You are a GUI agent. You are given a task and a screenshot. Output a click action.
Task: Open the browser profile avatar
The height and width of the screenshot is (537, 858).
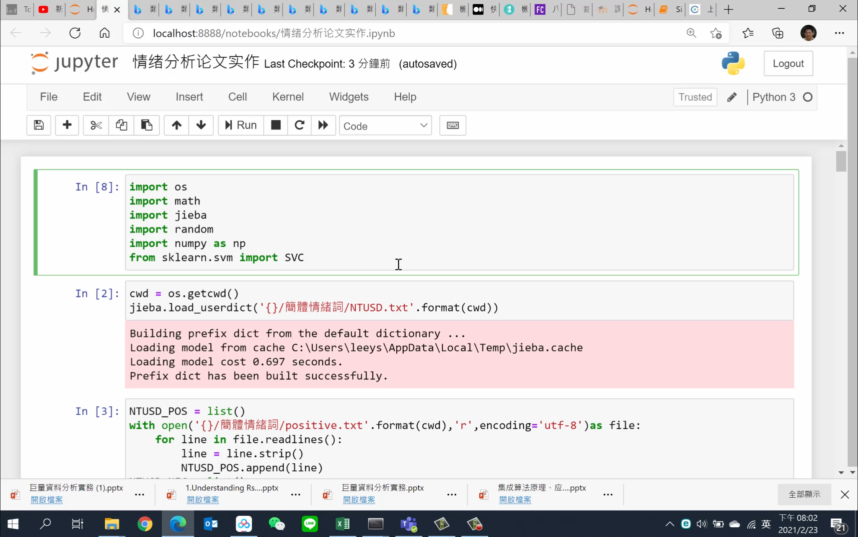click(808, 33)
